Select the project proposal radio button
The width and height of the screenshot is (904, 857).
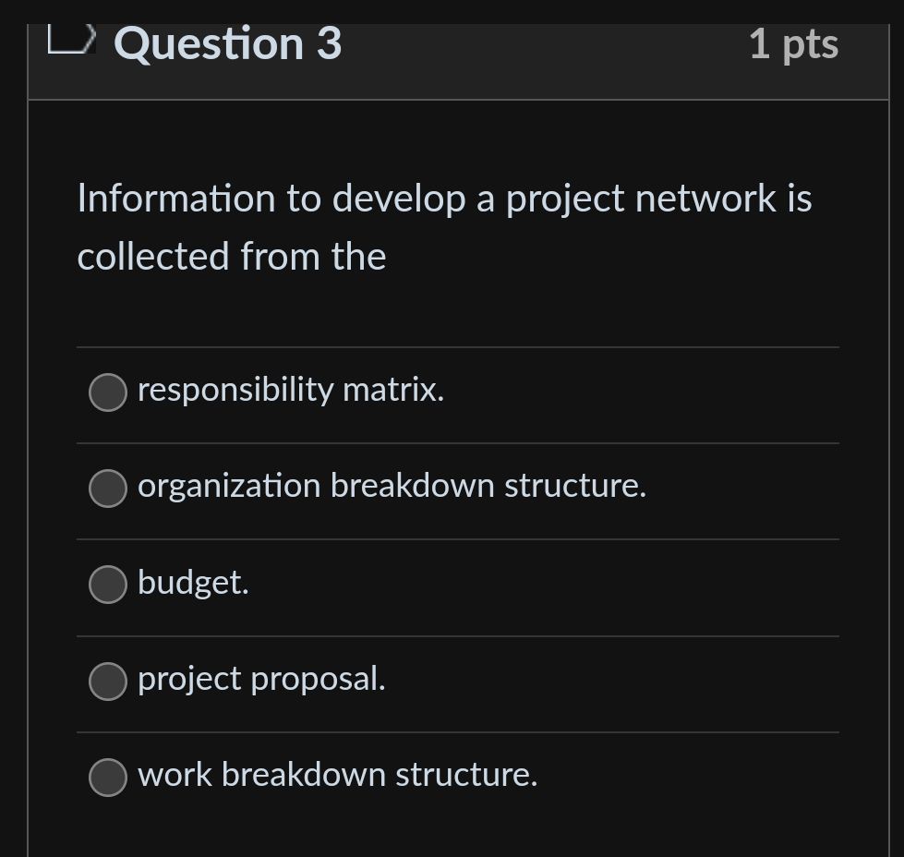click(108, 682)
